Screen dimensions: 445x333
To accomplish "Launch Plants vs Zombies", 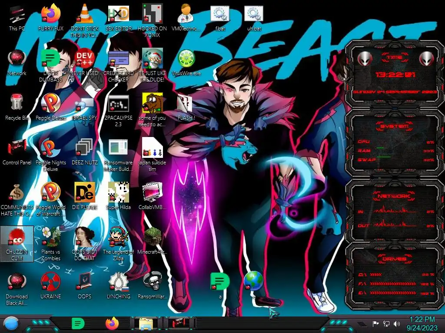I will [51, 237].
